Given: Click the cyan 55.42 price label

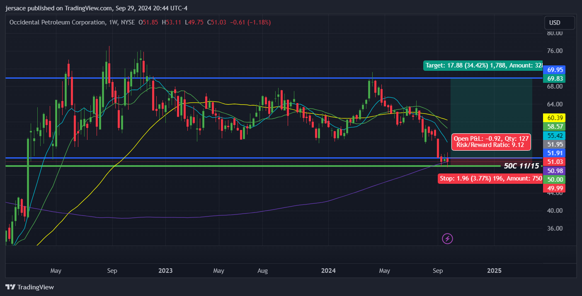Looking at the screenshot, I should pyautogui.click(x=555, y=135).
